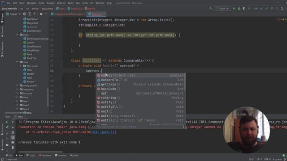The height and width of the screenshot is (161, 287).
Task: Click the wrench icon in the Run panel
Action: pos(7,127)
